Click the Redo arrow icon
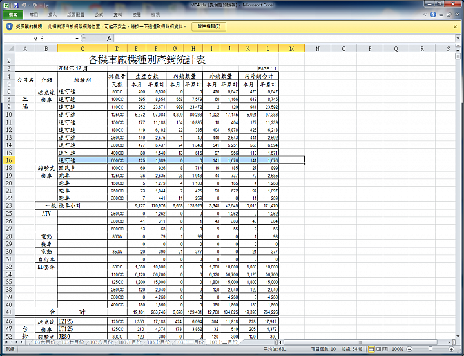 click(35, 5)
